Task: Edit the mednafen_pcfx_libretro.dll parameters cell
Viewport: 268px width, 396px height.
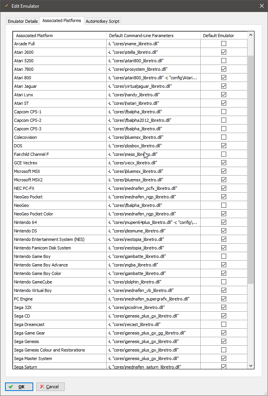Action: (x=154, y=188)
